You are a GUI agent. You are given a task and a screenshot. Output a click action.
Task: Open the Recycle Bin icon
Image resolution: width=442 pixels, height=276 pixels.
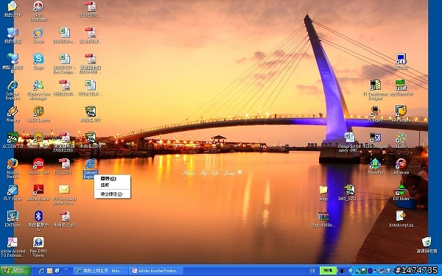(x=427, y=245)
